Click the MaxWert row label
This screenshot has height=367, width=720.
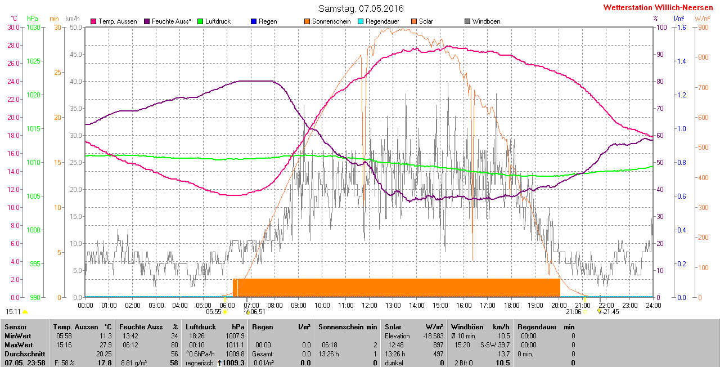[x=19, y=344]
